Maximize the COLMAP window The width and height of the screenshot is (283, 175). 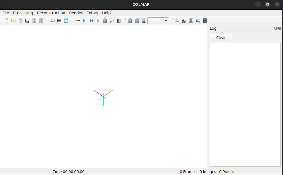268,4
